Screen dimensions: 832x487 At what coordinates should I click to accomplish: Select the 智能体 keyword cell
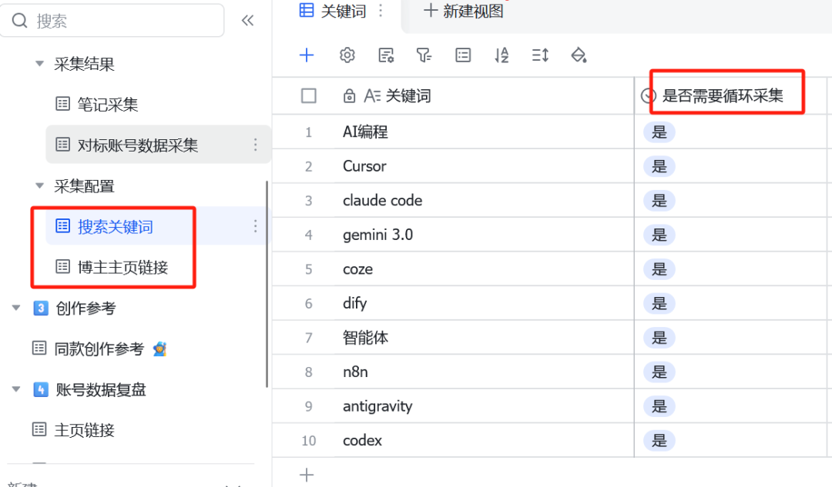pos(484,338)
